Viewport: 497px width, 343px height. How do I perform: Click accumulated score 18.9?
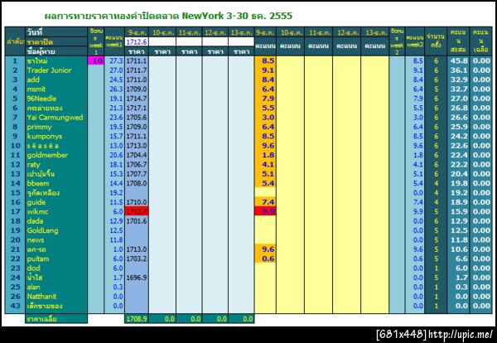click(x=458, y=202)
